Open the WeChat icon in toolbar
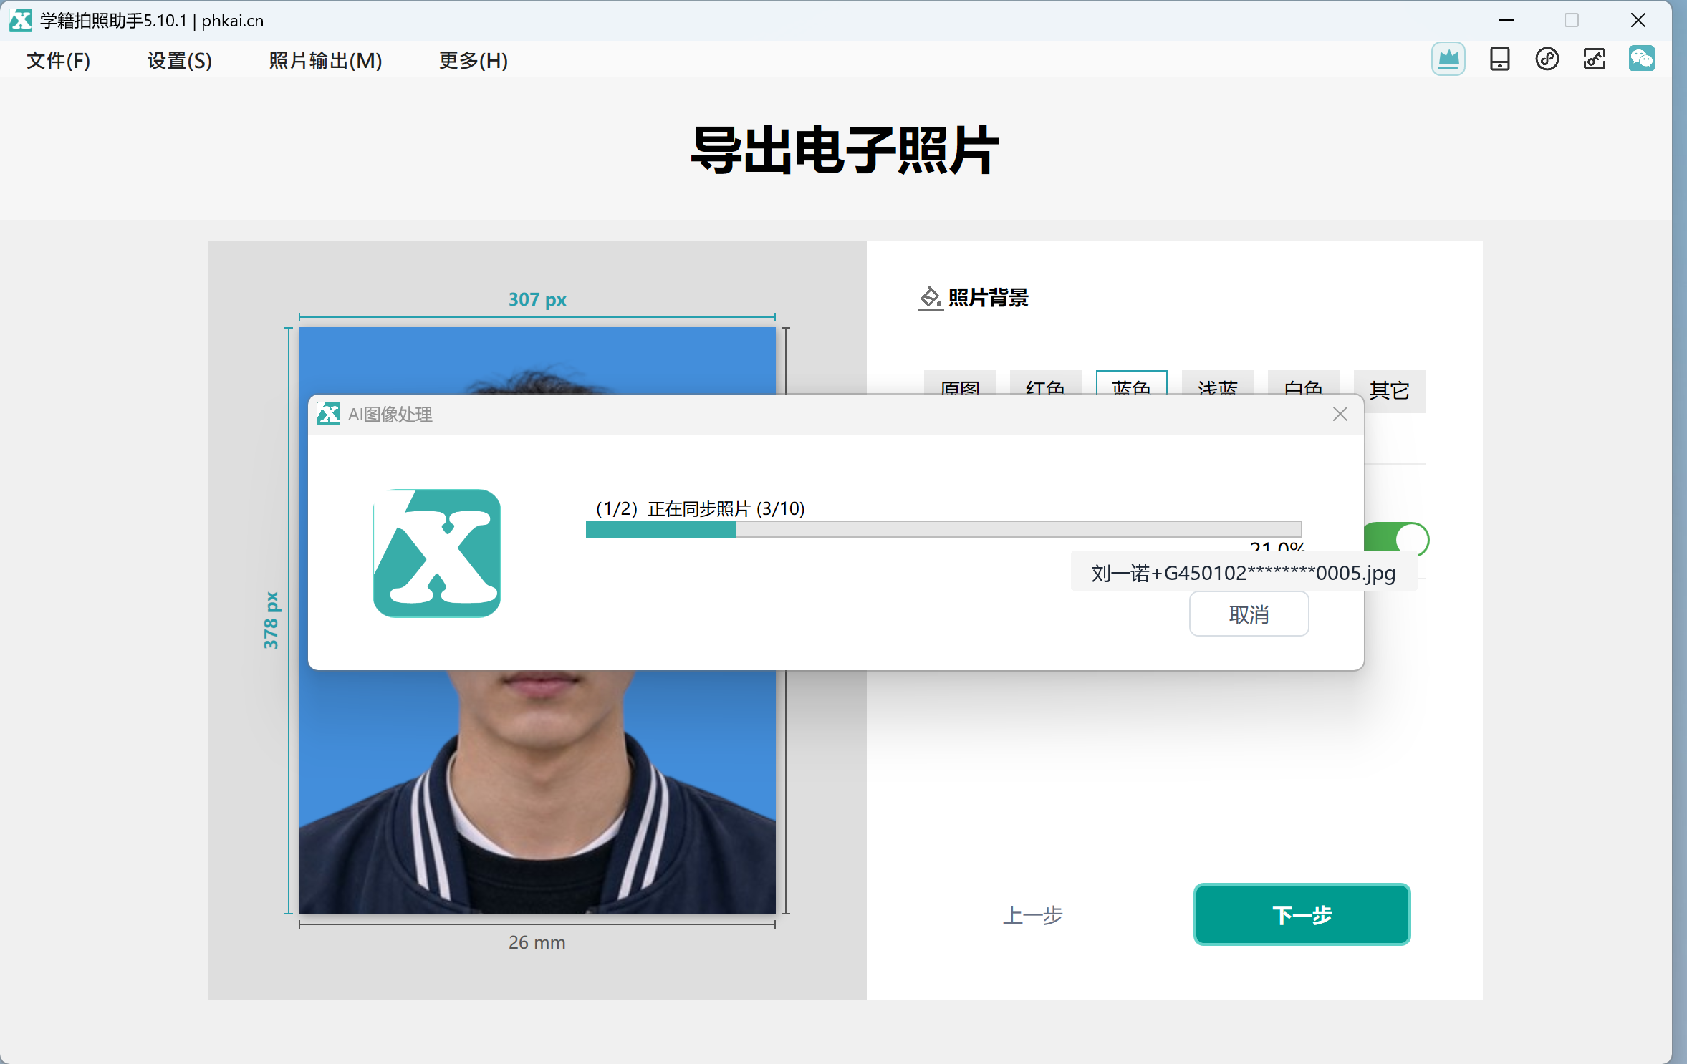 click(x=1641, y=59)
